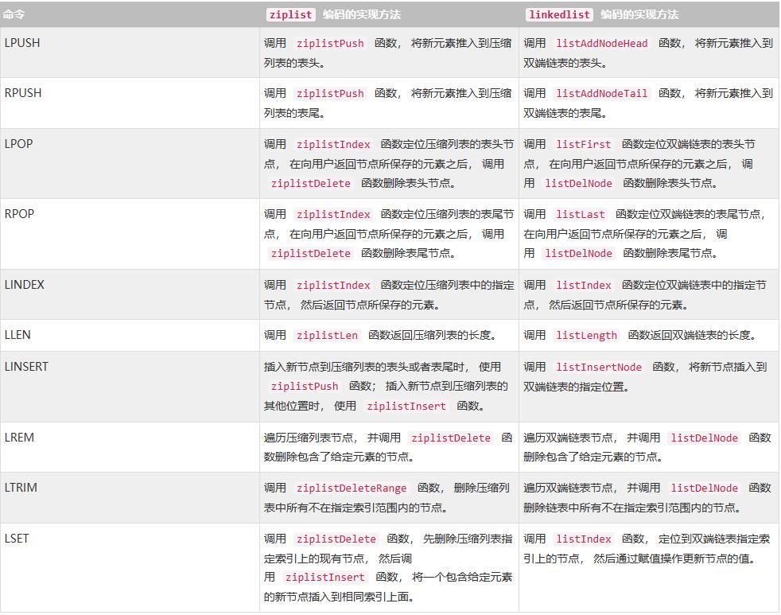781x615 pixels.
Task: Select the RPUSH command cell
Action: 130,103
